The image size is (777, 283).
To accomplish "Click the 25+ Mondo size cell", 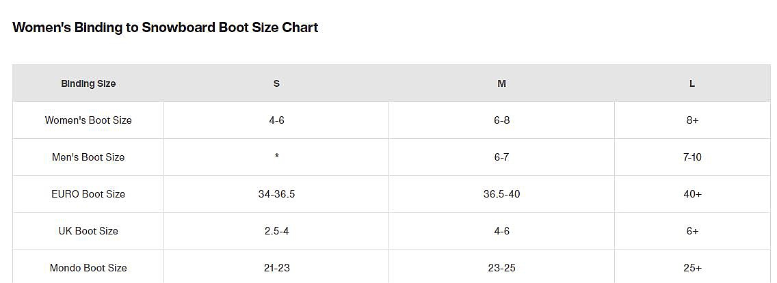I will [x=692, y=268].
